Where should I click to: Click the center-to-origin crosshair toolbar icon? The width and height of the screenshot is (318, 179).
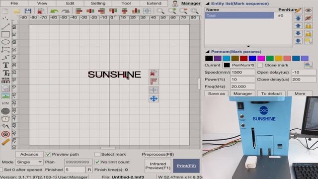click(147, 11)
